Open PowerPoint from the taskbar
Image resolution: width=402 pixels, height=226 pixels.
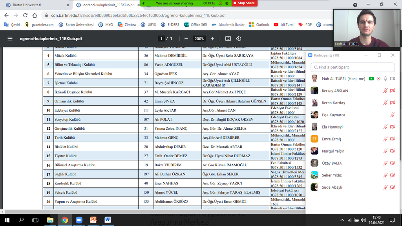coord(93,220)
